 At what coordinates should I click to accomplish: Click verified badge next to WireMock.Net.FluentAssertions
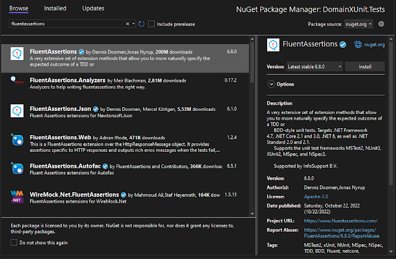(x=123, y=195)
